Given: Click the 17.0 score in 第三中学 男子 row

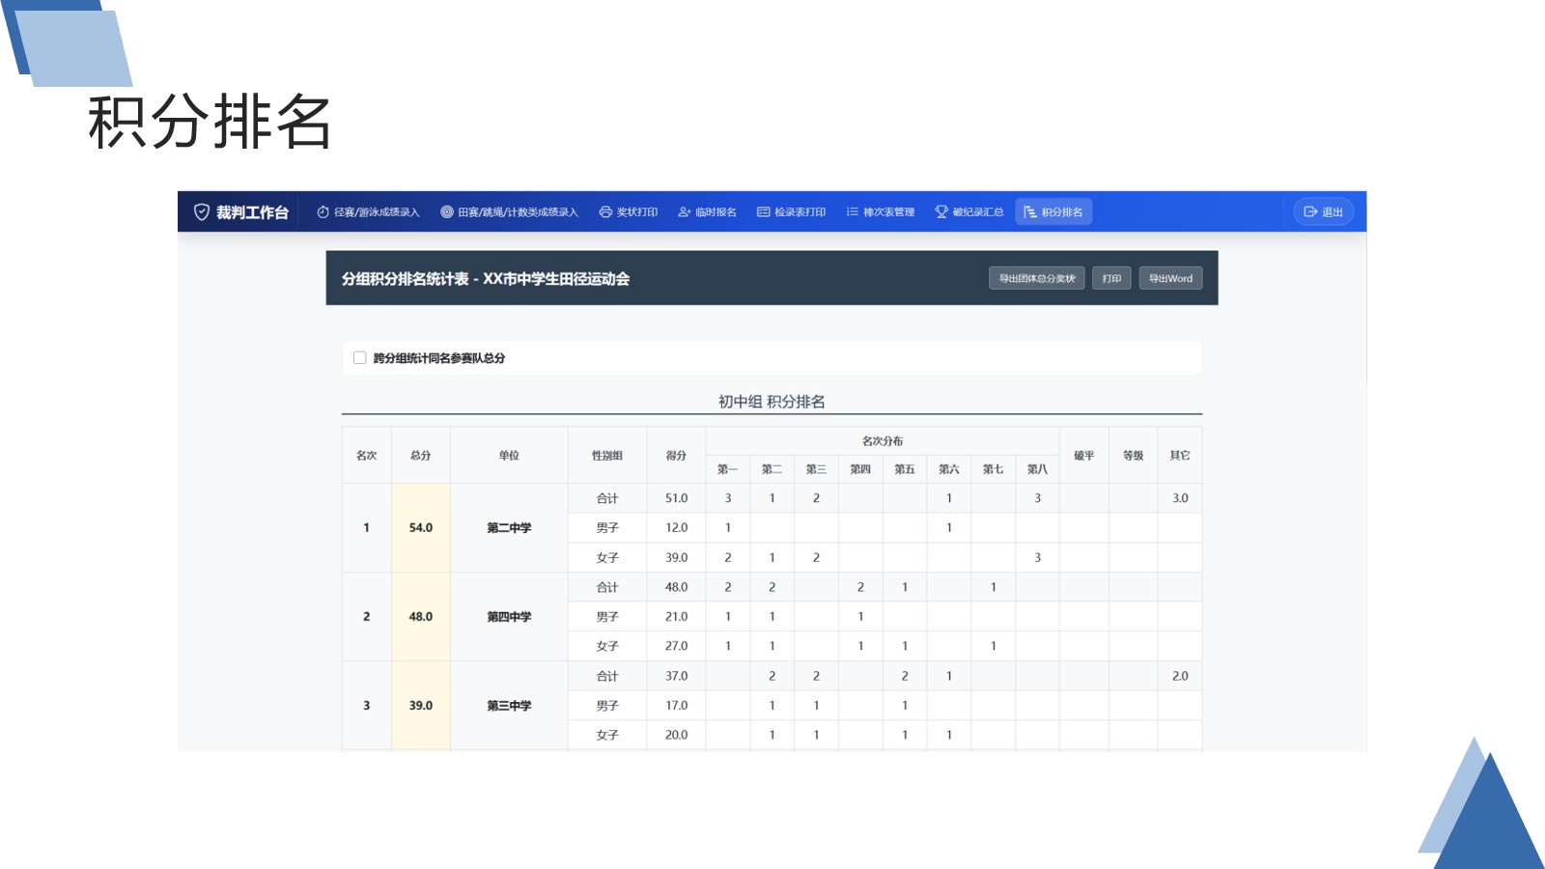Looking at the screenshot, I should click(x=676, y=706).
